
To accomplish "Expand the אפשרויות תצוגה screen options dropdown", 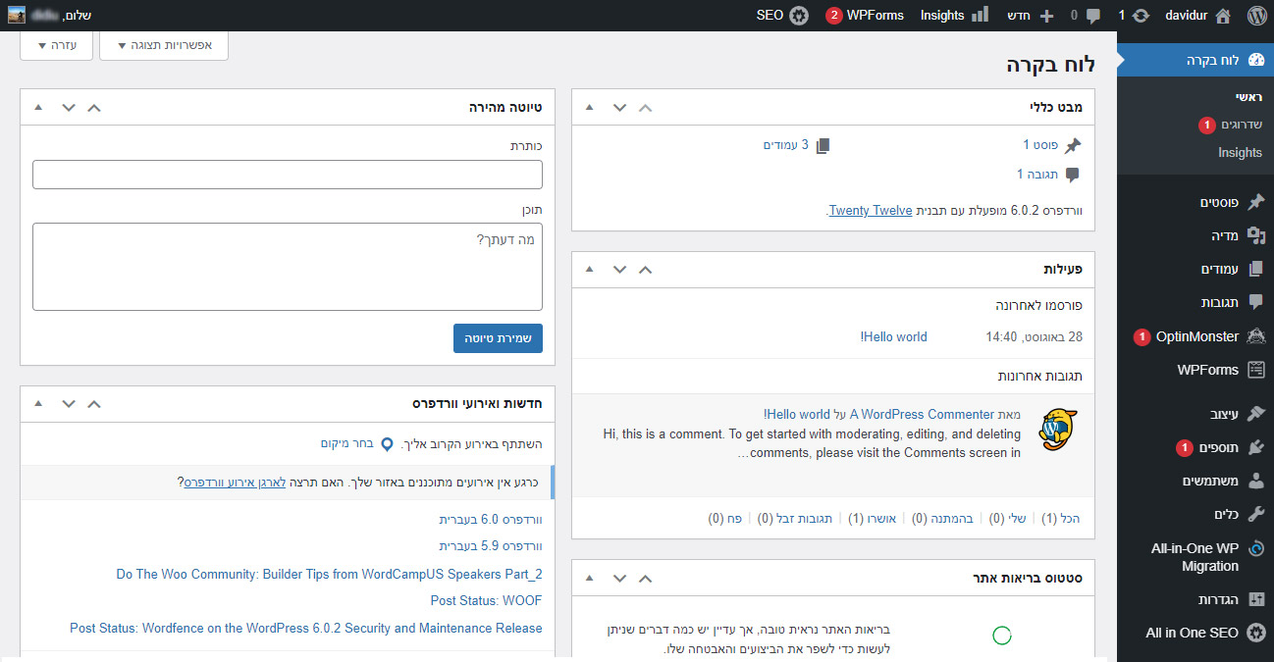I will coord(164,46).
